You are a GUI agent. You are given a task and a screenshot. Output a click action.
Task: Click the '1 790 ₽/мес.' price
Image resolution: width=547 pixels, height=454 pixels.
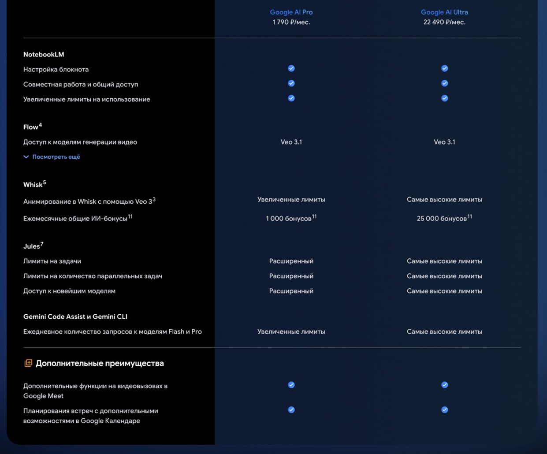pyautogui.click(x=291, y=22)
